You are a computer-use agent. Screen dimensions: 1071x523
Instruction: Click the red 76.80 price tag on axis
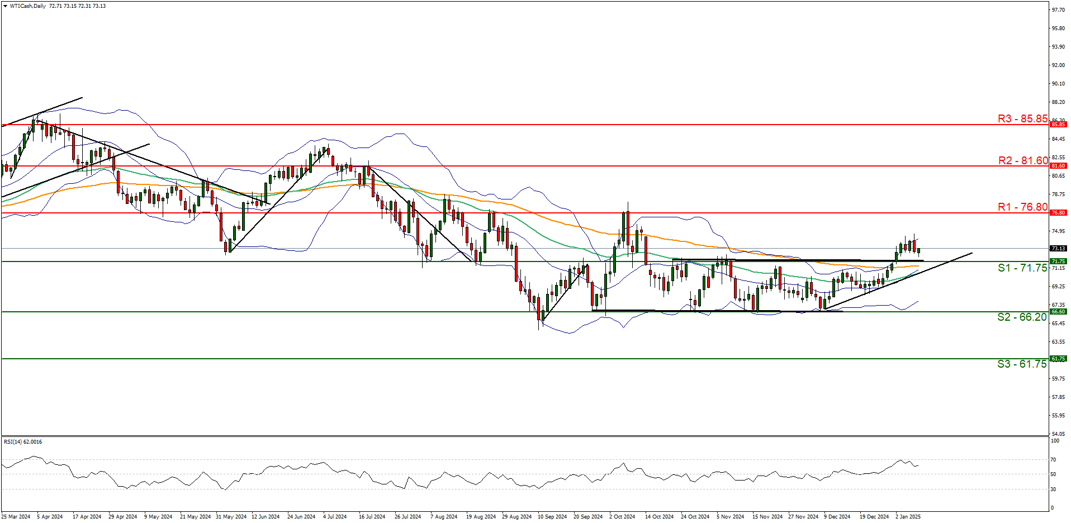point(1058,213)
